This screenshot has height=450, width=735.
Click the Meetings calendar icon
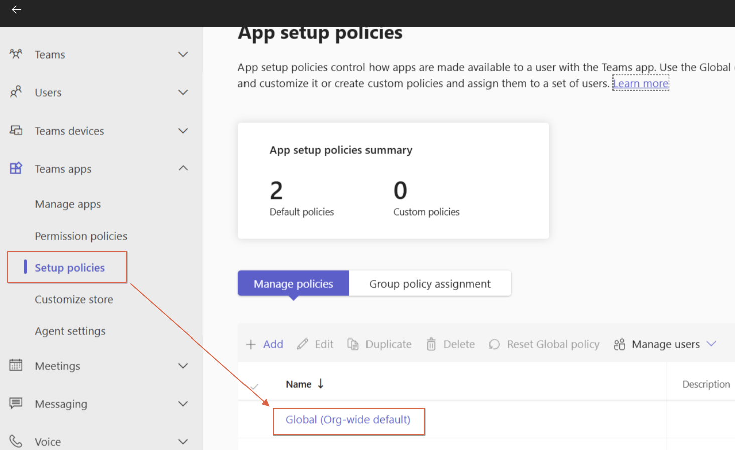(x=16, y=365)
